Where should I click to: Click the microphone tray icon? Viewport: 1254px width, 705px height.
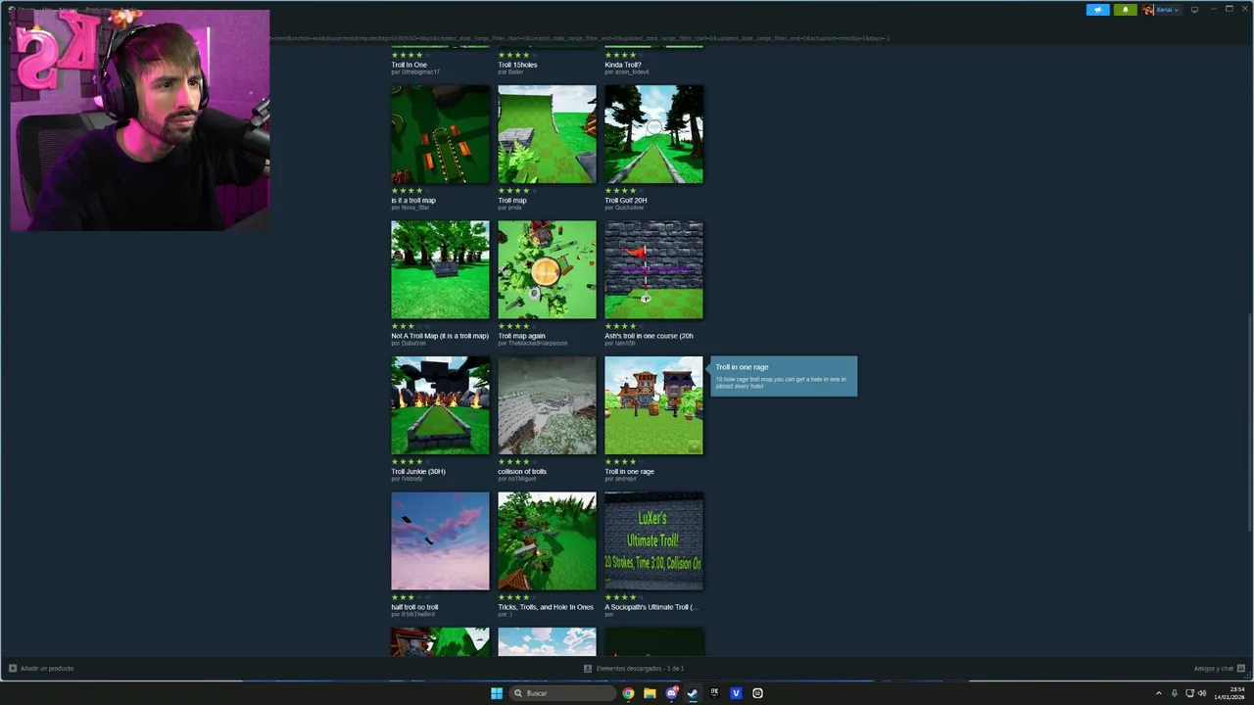pos(1175,693)
